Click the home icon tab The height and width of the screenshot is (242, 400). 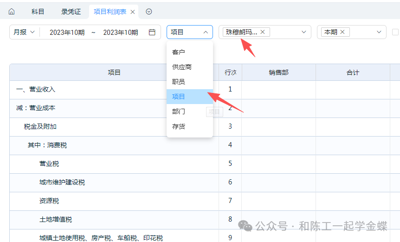(12, 12)
